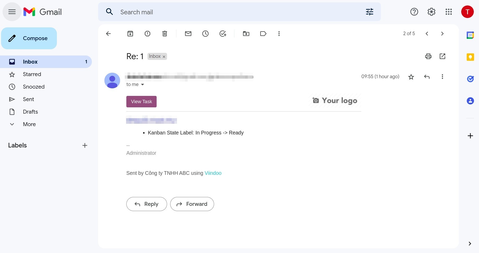Open the Viindoo link
The width and height of the screenshot is (479, 253).
point(213,173)
